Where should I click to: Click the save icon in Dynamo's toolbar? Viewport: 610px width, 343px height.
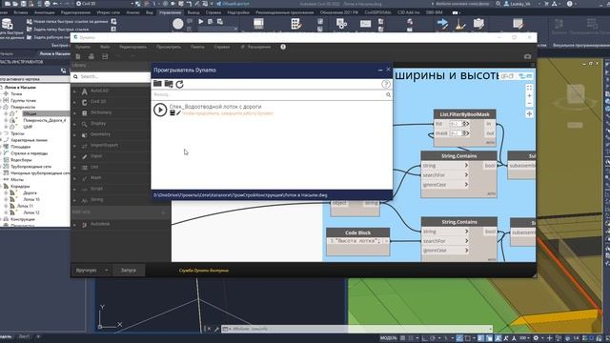coord(105,57)
